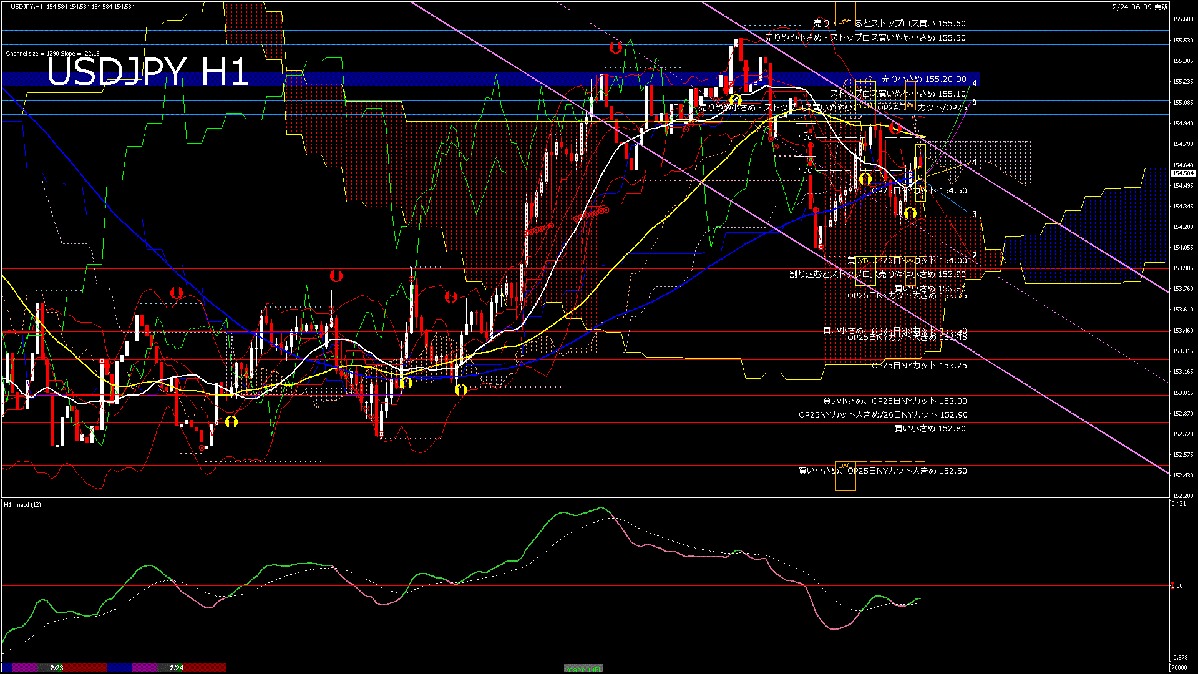This screenshot has height=674, width=1198.
Task: Click the 2/23 session marker on bottom bar
Action: 56,667
